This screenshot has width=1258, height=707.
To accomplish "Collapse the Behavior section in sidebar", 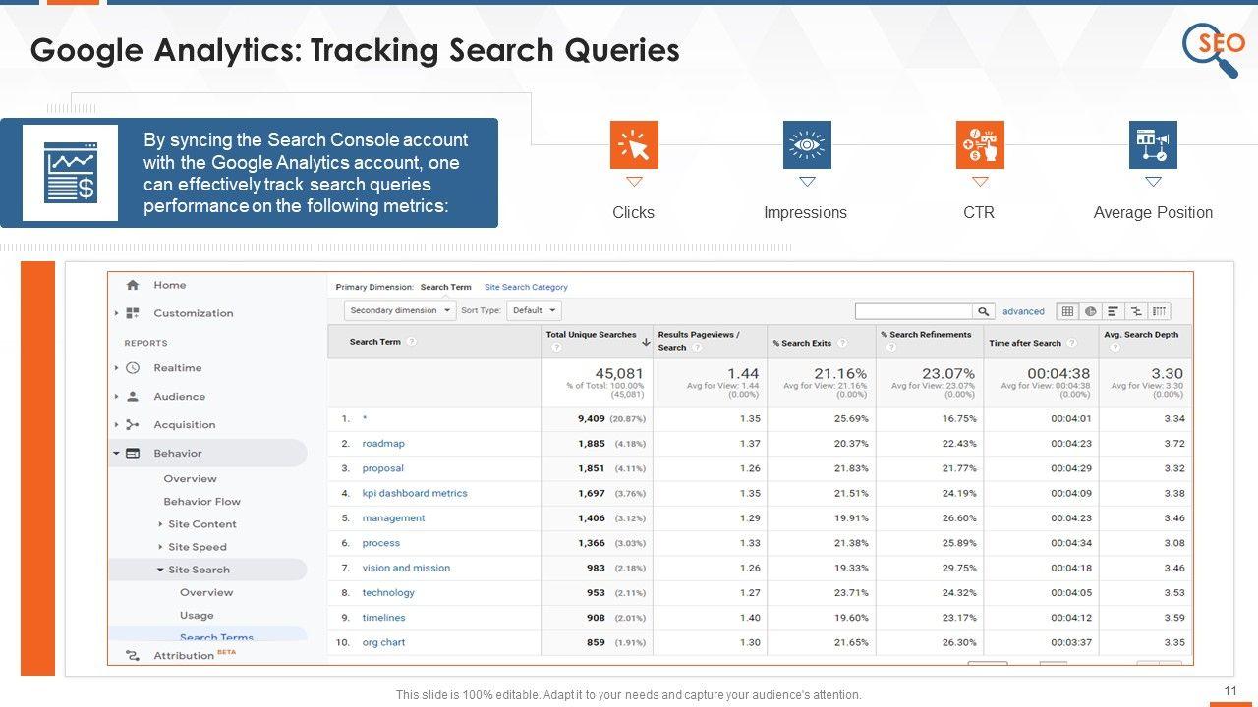I will 117,454.
